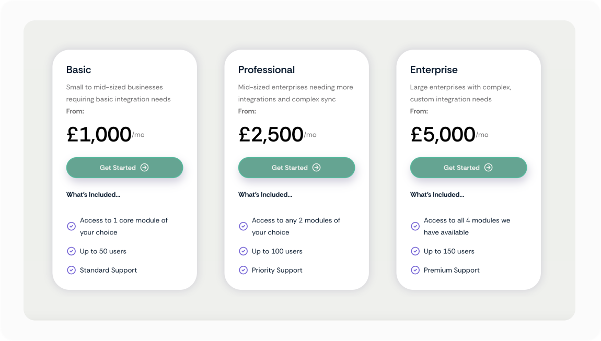Click the arrow icon in Enterprise's Get Started button
Image resolution: width=601 pixels, height=341 pixels.
(x=489, y=168)
